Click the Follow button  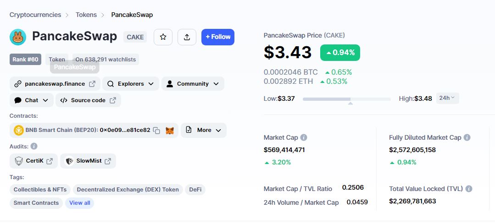coord(218,37)
